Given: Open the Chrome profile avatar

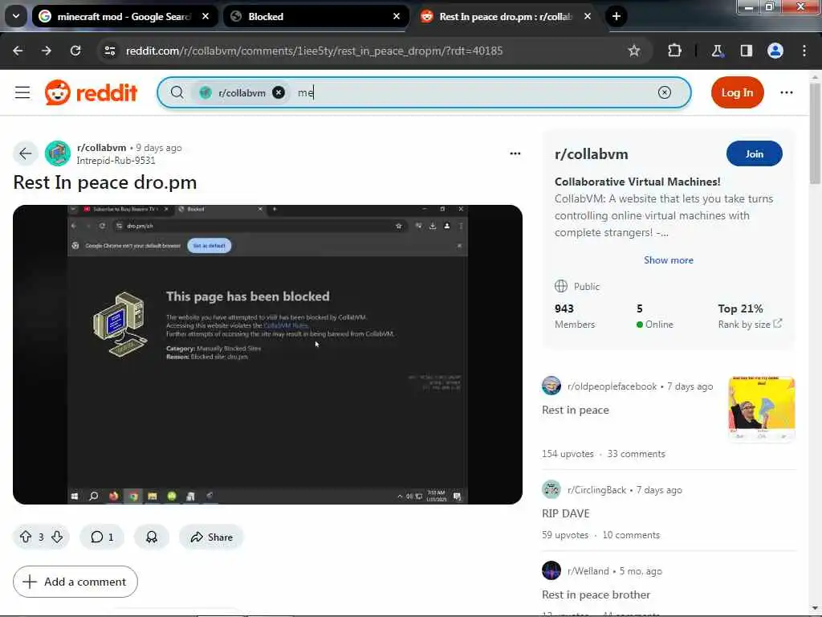Looking at the screenshot, I should click(775, 51).
